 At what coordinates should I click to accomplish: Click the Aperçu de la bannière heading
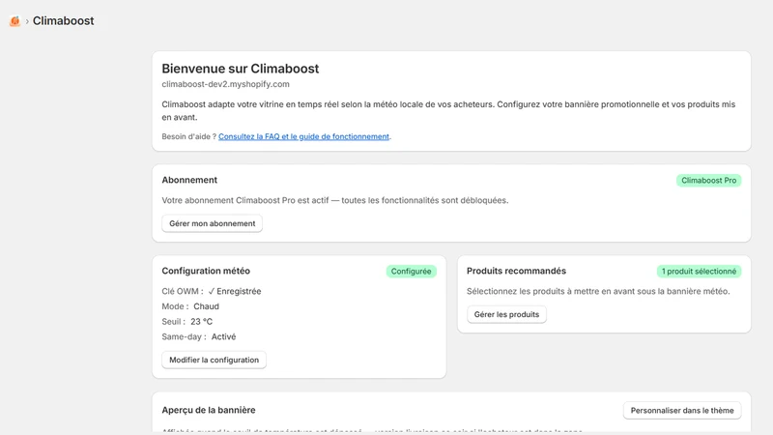tap(209, 410)
